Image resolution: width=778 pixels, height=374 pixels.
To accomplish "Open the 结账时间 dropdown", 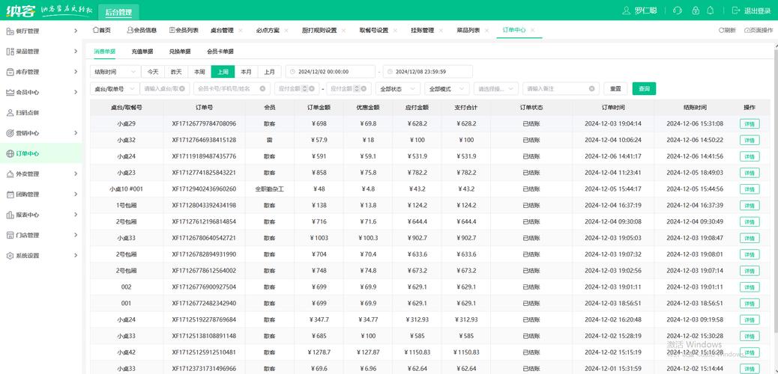I will click(x=115, y=72).
